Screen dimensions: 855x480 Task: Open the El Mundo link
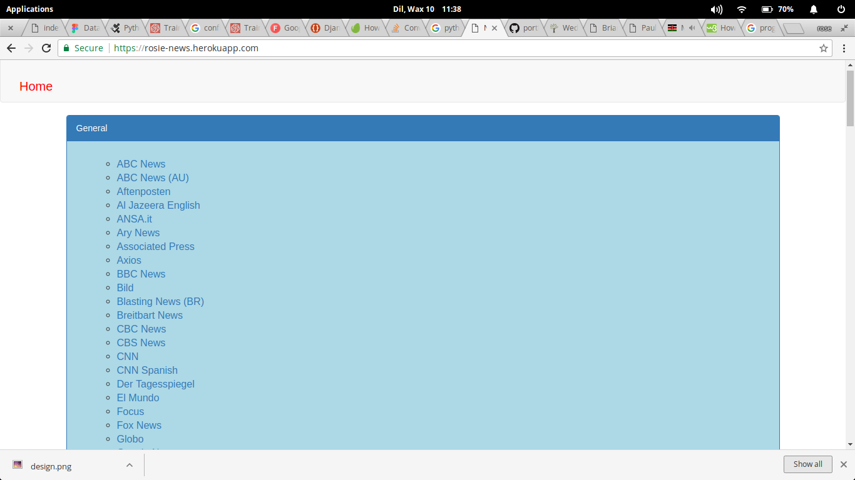coord(138,397)
